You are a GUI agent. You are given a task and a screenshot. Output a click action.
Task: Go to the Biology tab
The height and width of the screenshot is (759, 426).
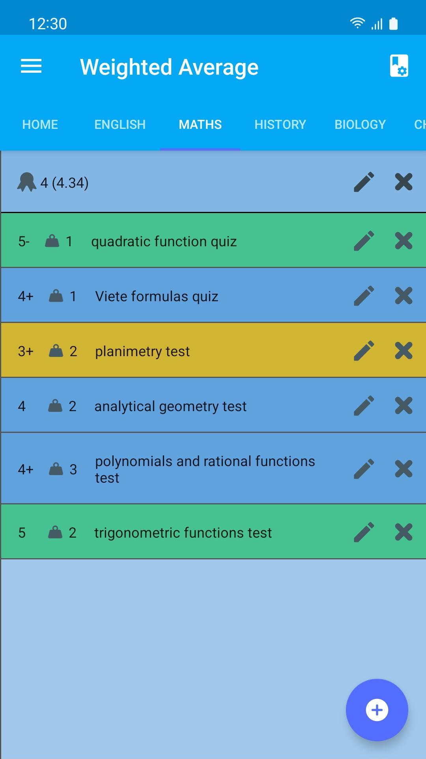click(360, 125)
